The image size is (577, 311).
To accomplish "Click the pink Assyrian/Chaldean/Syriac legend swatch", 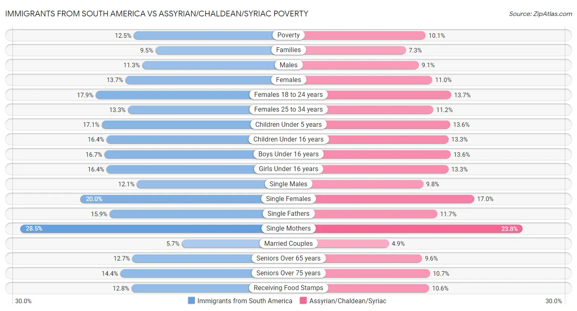I will coord(303,301).
